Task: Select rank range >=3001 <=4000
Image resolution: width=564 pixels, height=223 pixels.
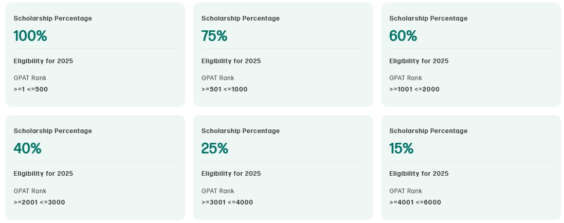Action: point(227,202)
